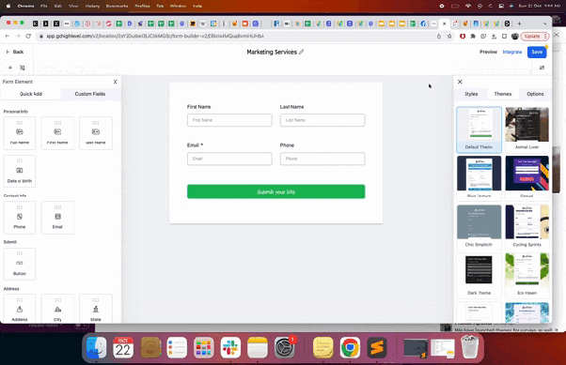Screen dimensions: 566x365
Task: Open Finder from the dock
Action: coord(97,348)
